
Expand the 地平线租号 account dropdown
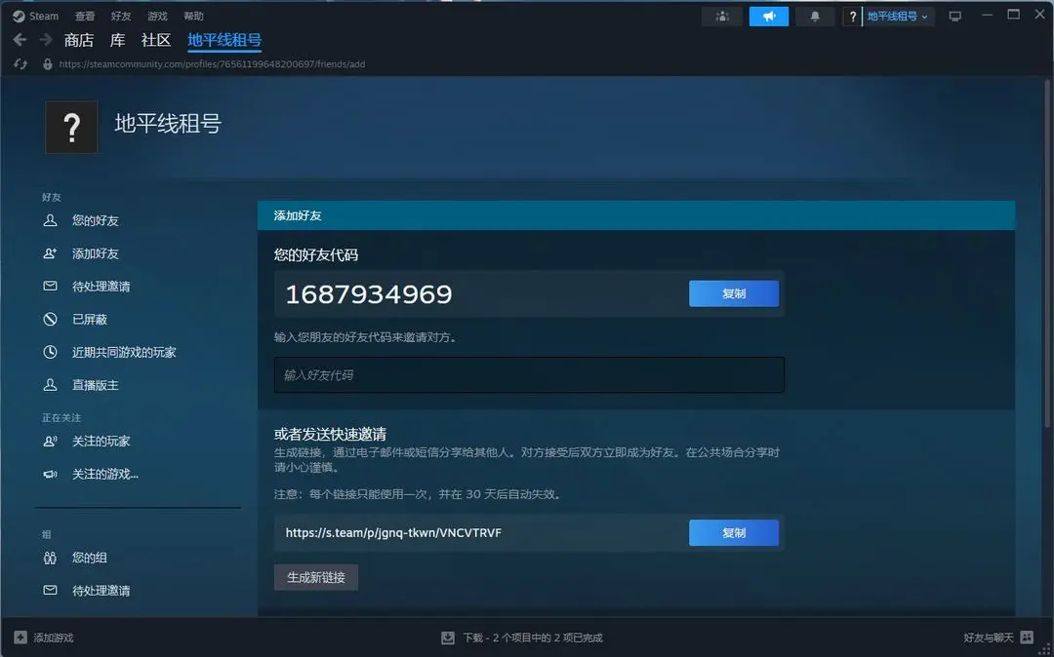(897, 17)
